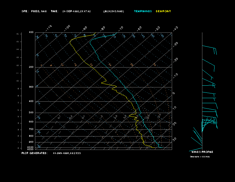This screenshot has width=235, height=182.
Task: Click the yellow DEWPOINT legend label
Action: (x=163, y=11)
